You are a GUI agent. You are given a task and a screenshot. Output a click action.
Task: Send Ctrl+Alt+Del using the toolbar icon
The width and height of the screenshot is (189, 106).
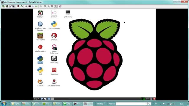point(26,6)
